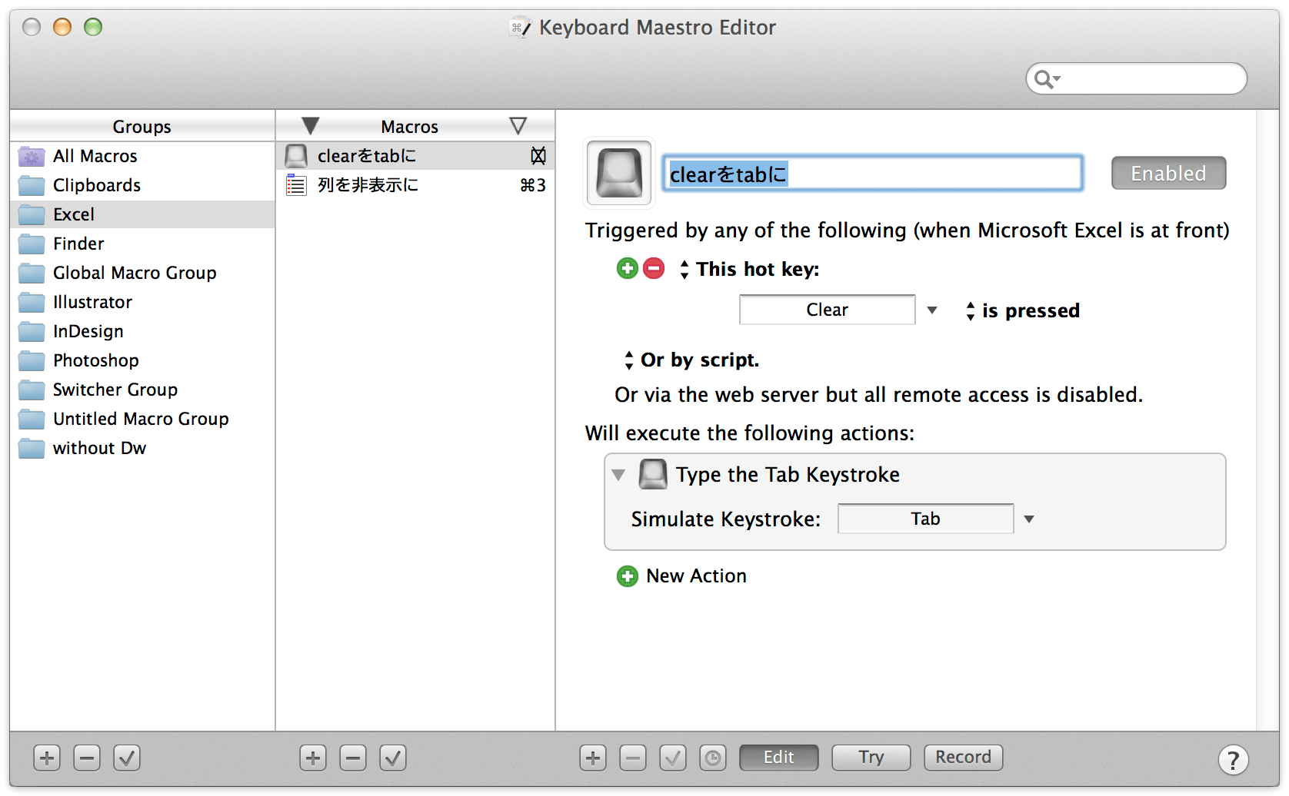This screenshot has width=1289, height=796.
Task: Click the Type the Tab Keystroke title
Action: (788, 475)
